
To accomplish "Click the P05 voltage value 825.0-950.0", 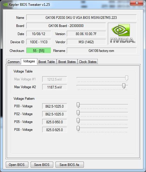I will (54, 122).
